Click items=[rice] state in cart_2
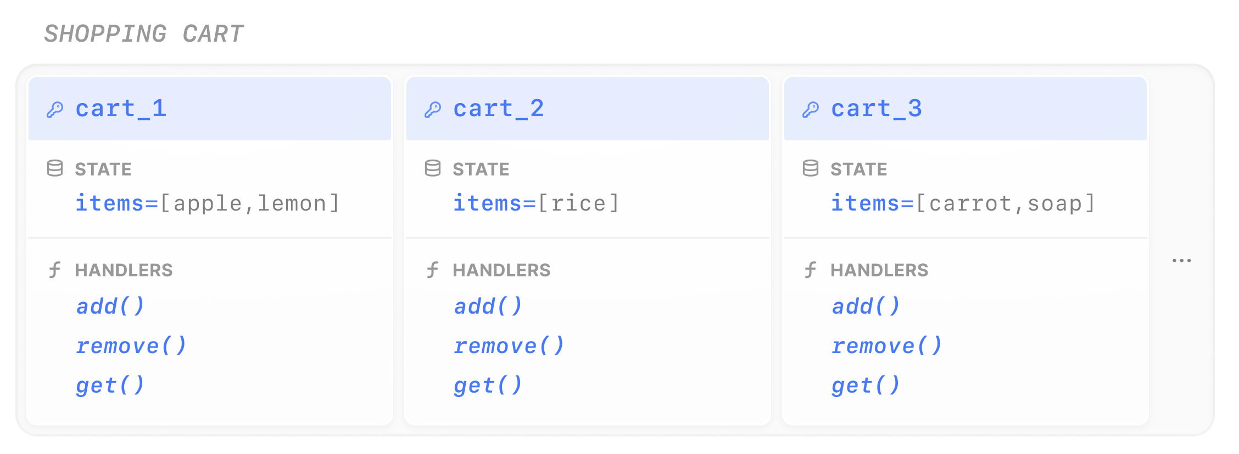1239x454 pixels. coord(536,203)
